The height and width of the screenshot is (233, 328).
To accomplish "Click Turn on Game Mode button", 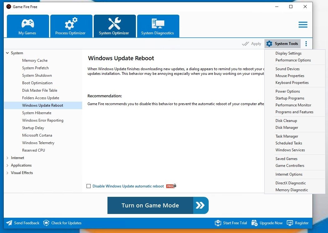I will point(158,205).
